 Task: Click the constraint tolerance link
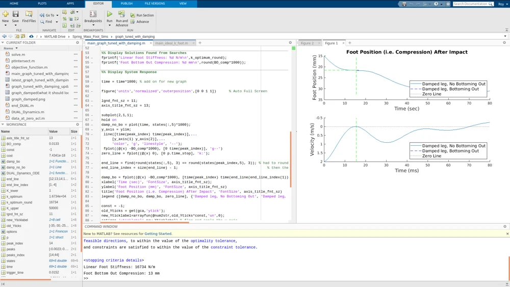tap(233, 247)
